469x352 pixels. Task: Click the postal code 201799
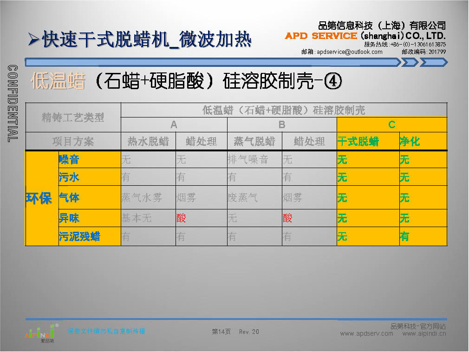click(x=437, y=52)
